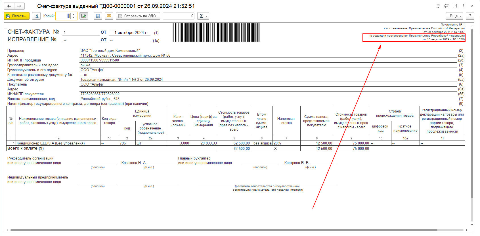Click the horizontal scrollbar thumb
This screenshot has height=236, width=480.
[x=224, y=230]
